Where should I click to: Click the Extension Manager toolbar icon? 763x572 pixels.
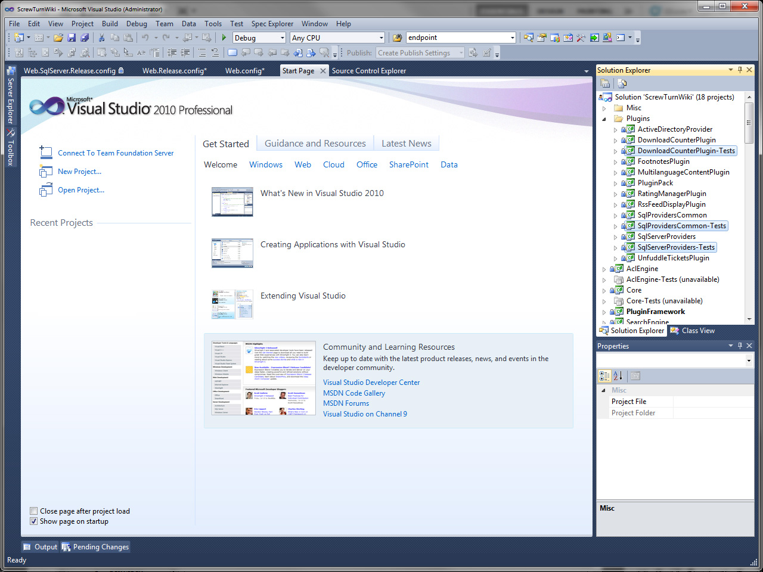[607, 38]
